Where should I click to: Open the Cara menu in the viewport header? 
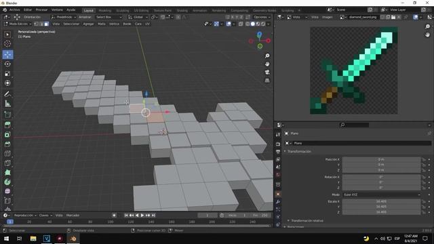coord(138,24)
